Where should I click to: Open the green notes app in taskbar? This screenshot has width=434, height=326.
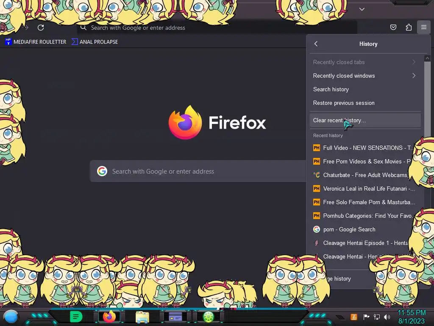click(x=76, y=317)
